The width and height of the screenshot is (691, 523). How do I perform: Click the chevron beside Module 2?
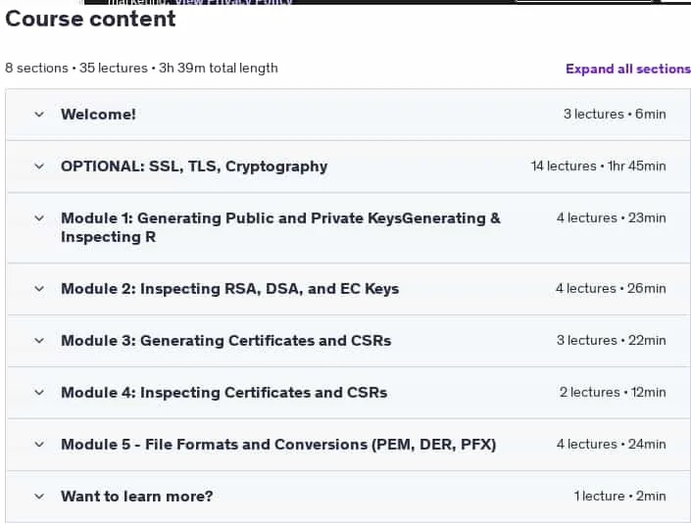tap(39, 289)
